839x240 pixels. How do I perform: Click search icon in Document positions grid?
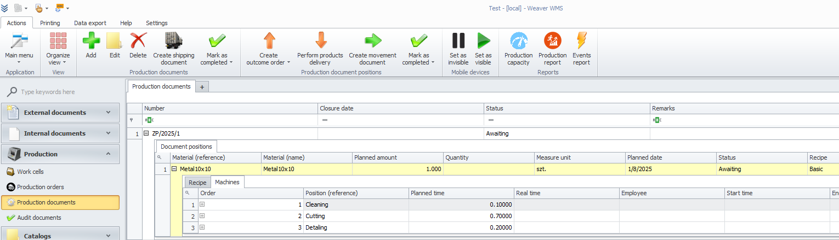[x=160, y=157]
